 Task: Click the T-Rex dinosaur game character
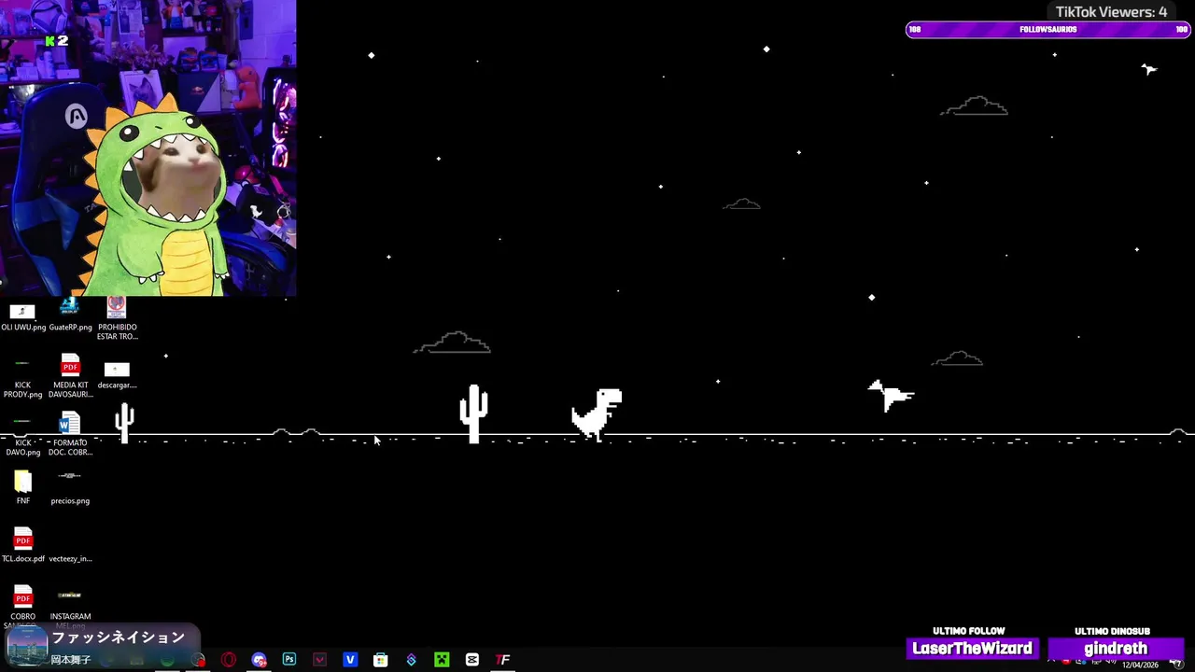597,414
